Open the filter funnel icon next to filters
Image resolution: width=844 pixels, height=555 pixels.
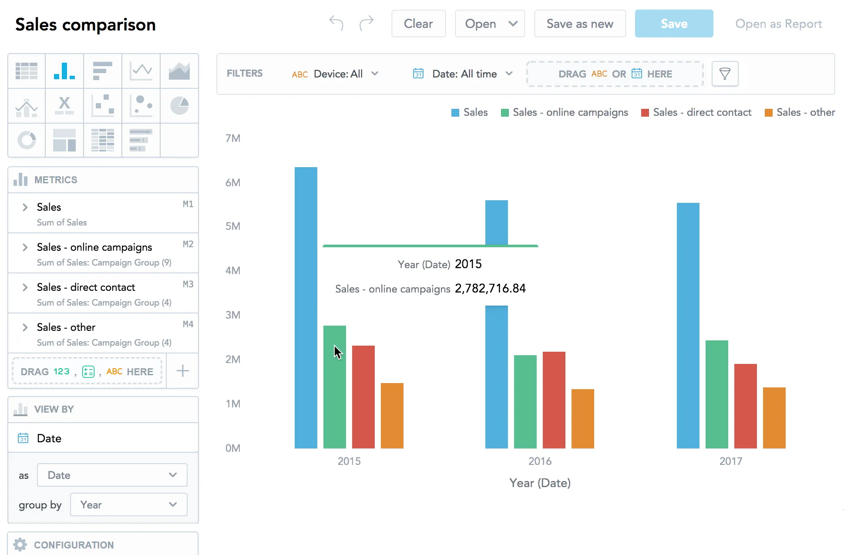[x=724, y=74]
